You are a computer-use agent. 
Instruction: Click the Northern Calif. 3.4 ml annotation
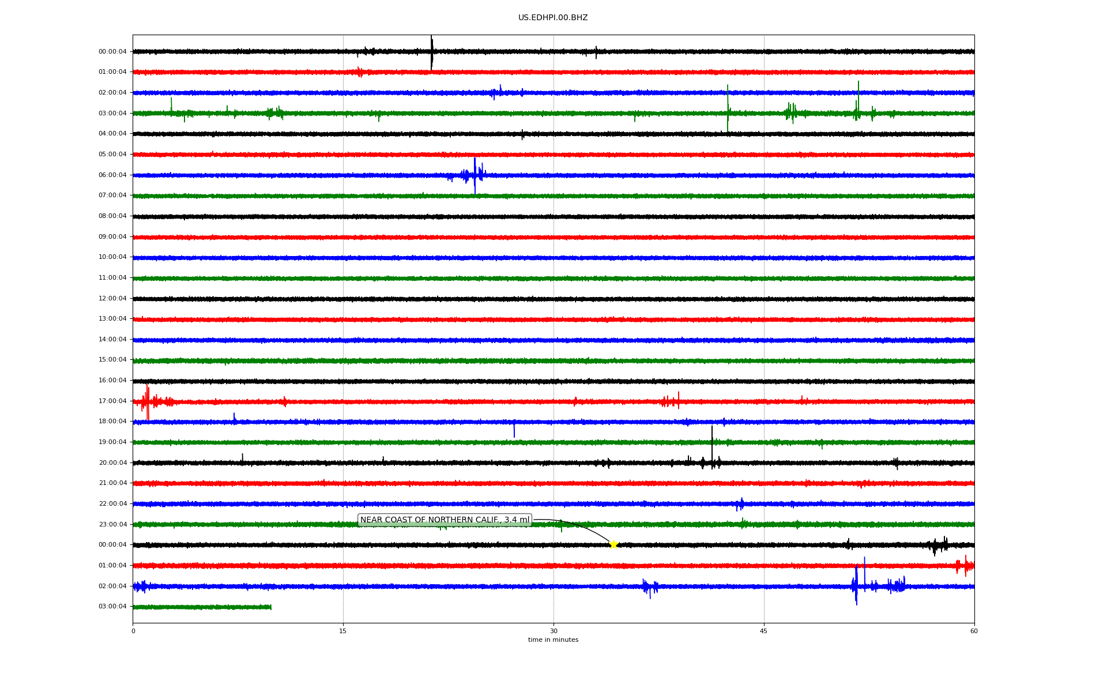tap(445, 520)
